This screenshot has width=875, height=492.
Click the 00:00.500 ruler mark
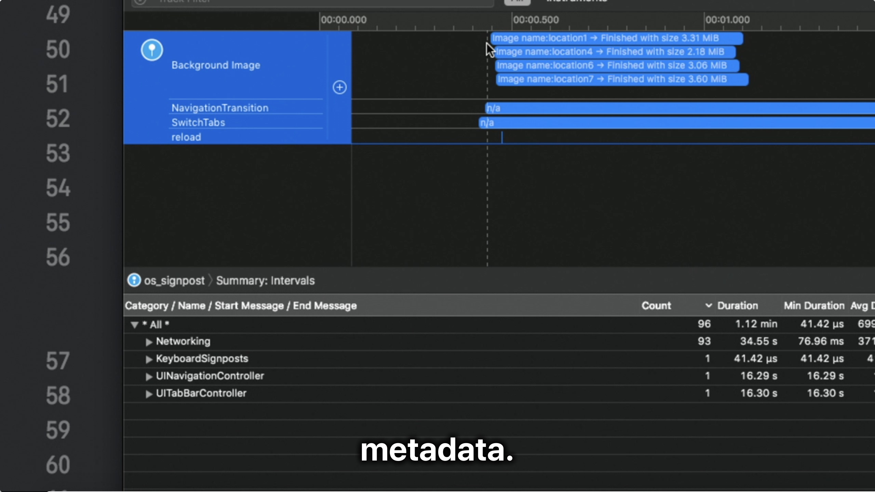point(535,20)
